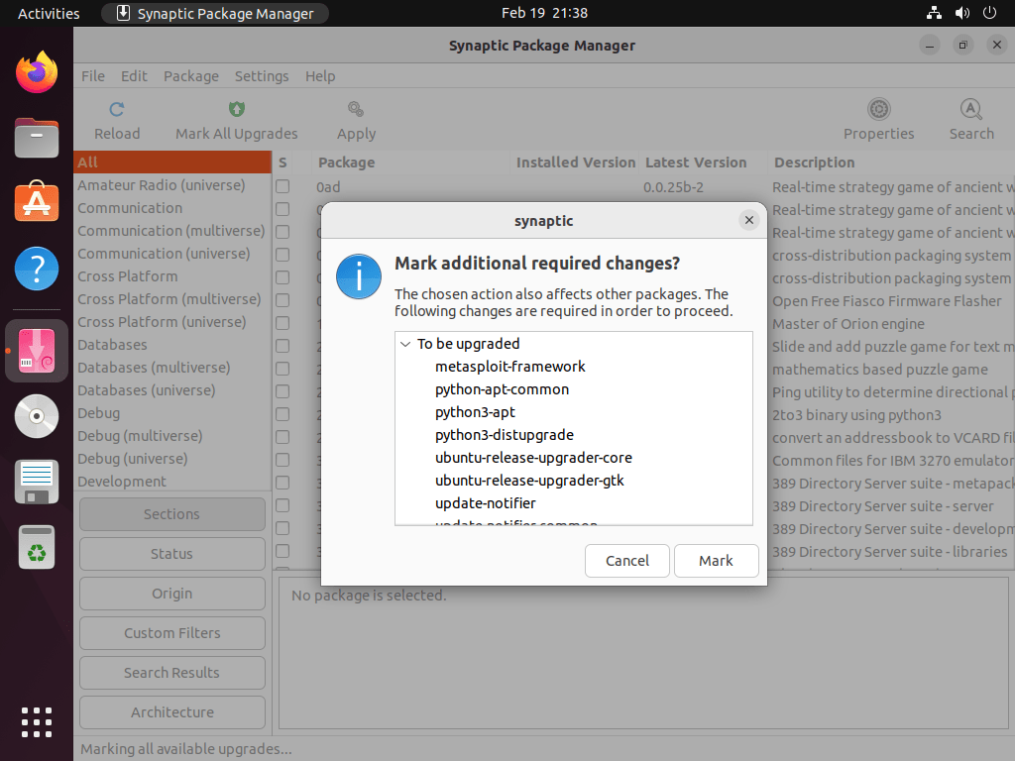Open Ubuntu Software from the dock
This screenshot has height=761, width=1015.
tap(37, 203)
